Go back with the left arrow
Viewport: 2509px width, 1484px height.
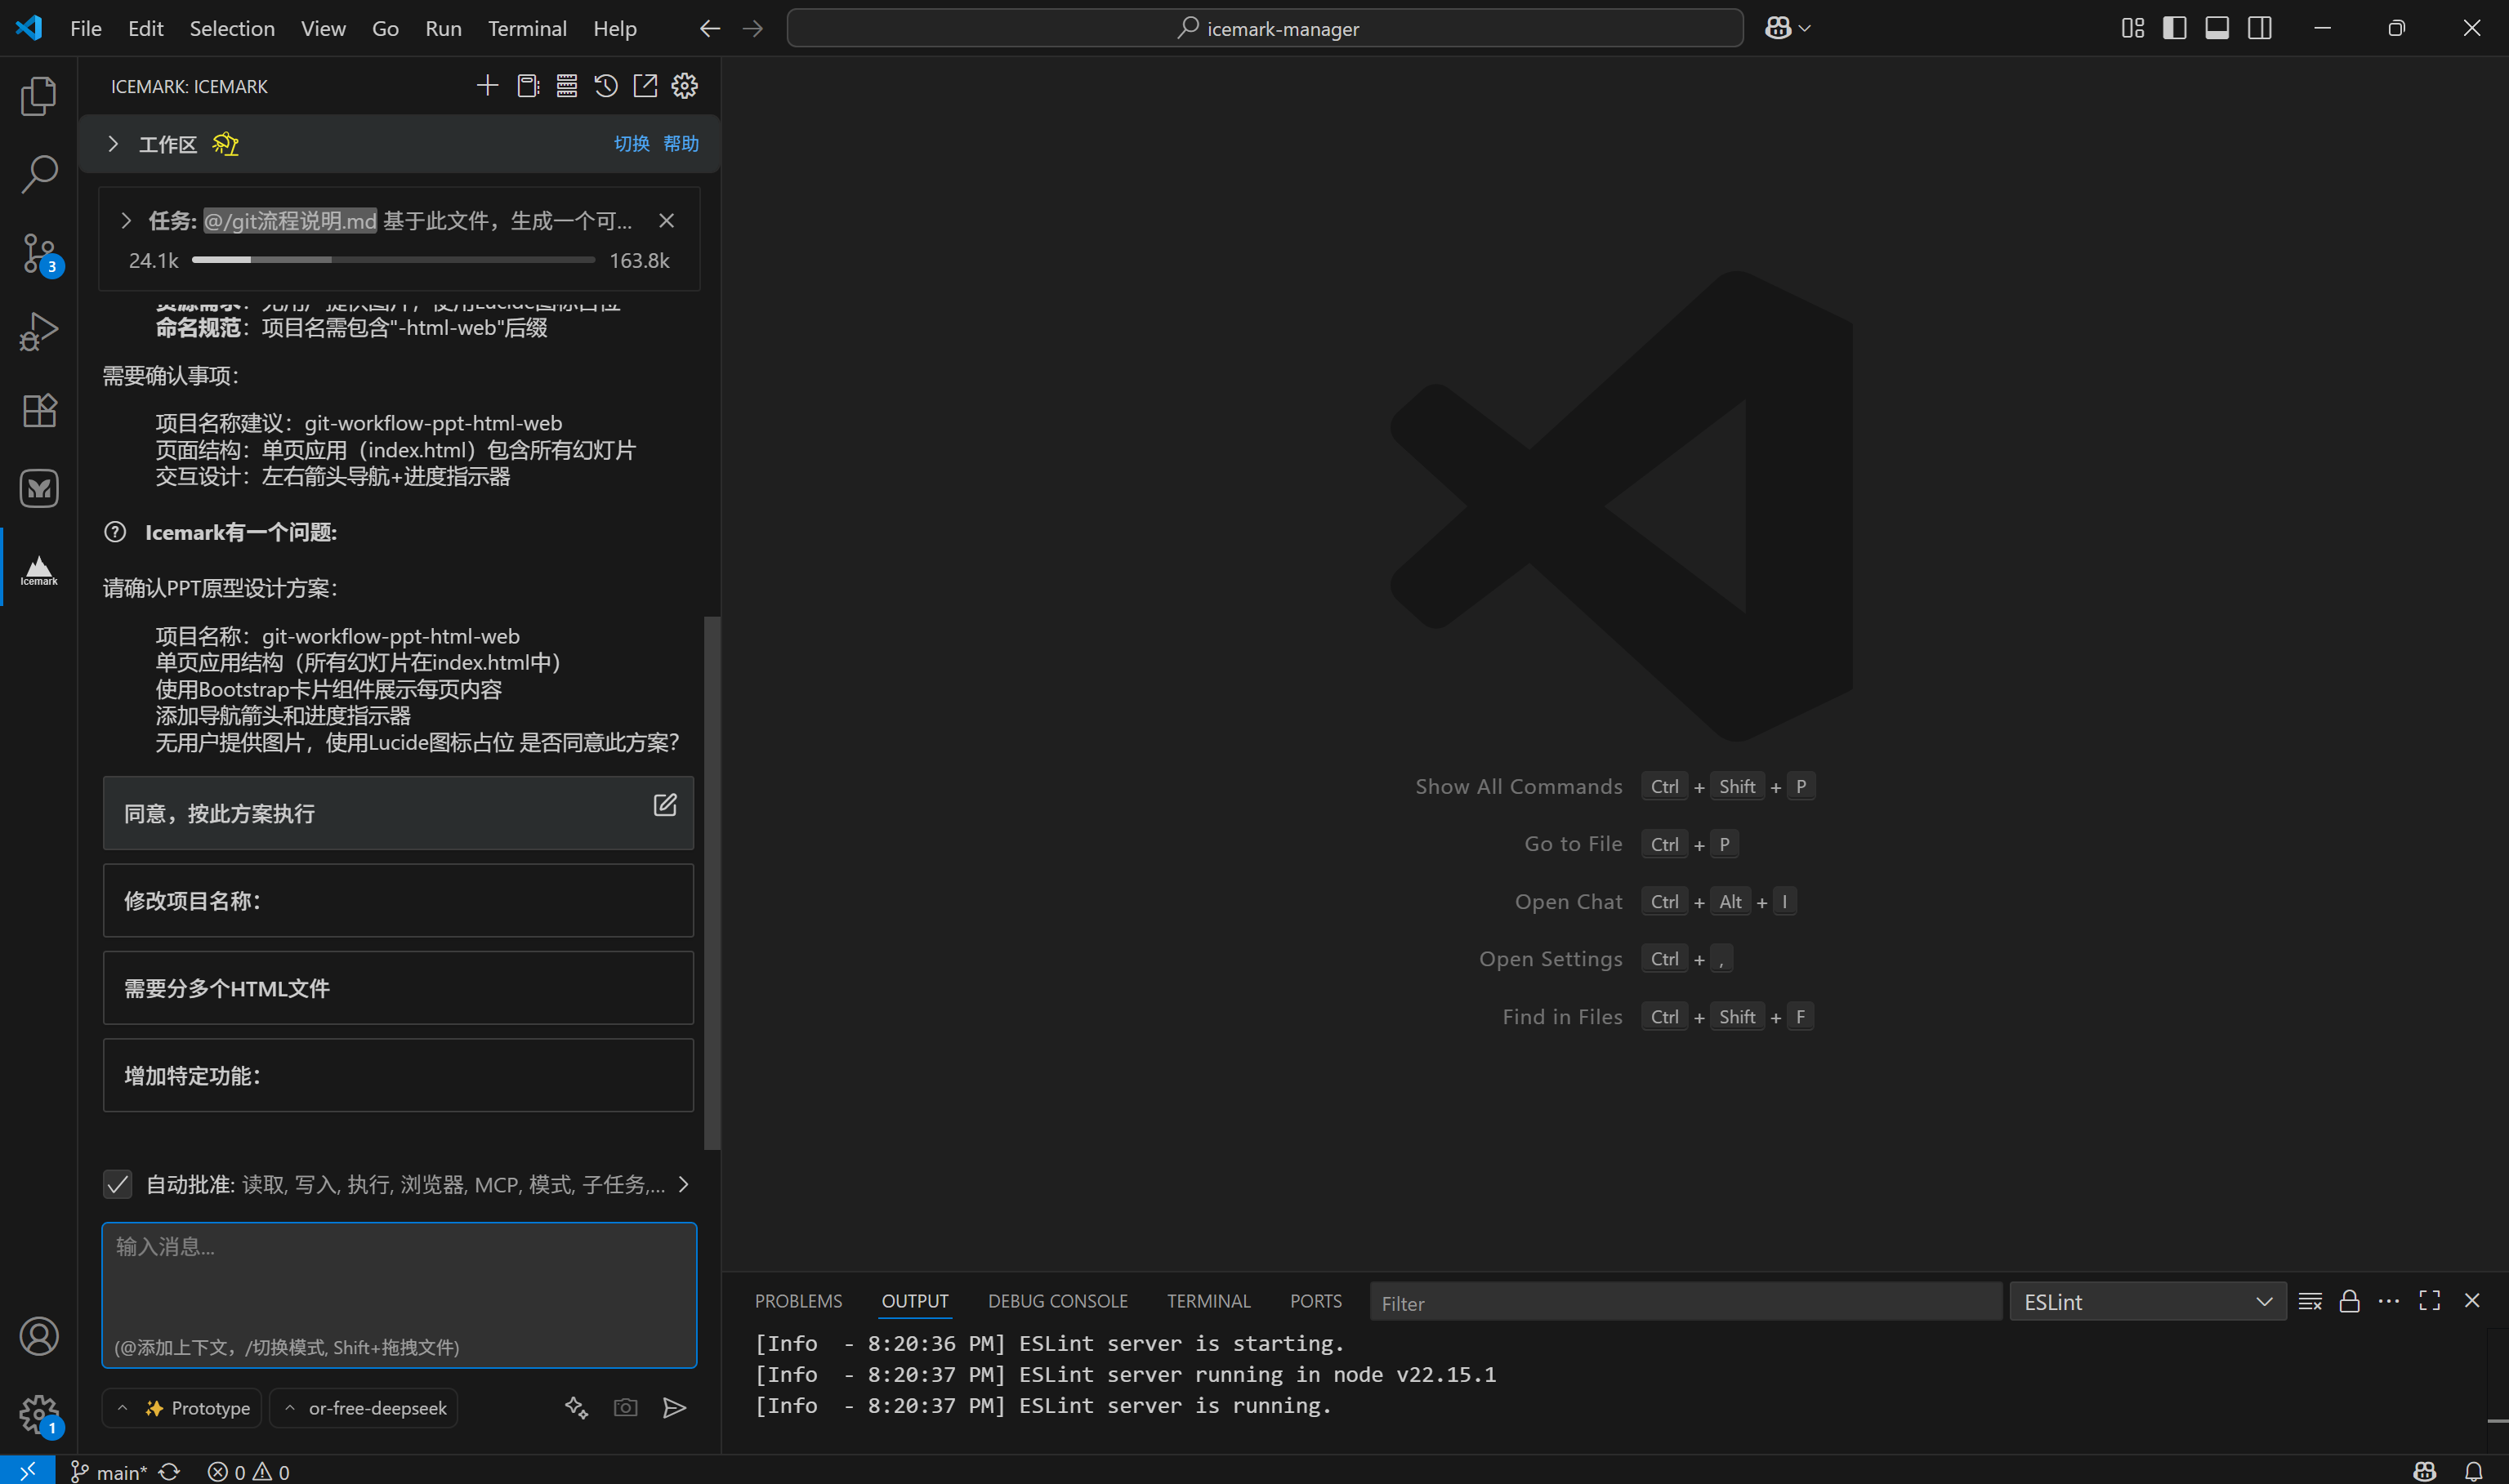click(x=709, y=28)
